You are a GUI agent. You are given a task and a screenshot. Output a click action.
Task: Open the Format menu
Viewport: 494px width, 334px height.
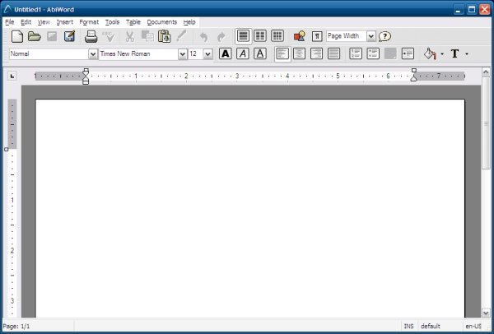point(89,22)
